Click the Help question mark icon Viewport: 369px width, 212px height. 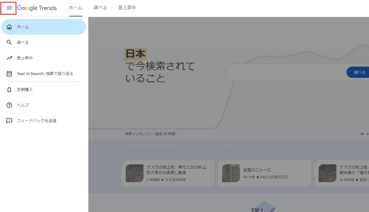click(9, 105)
